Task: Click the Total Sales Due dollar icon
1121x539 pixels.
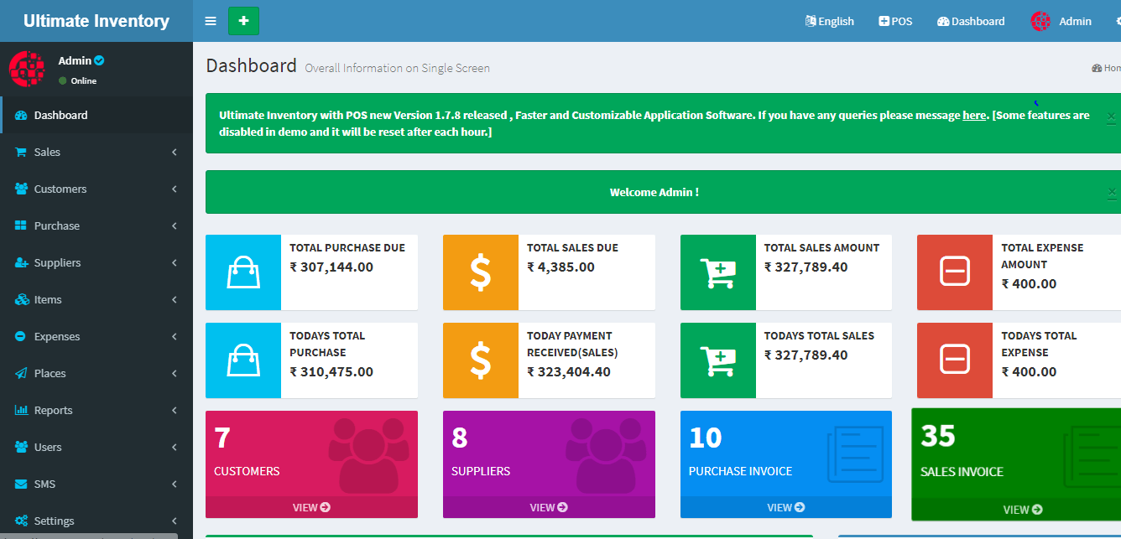Action: [x=481, y=272]
